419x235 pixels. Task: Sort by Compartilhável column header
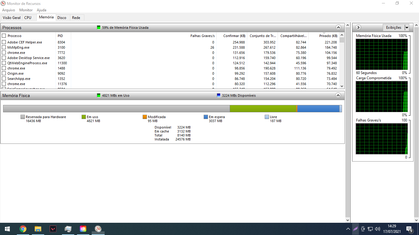click(293, 36)
